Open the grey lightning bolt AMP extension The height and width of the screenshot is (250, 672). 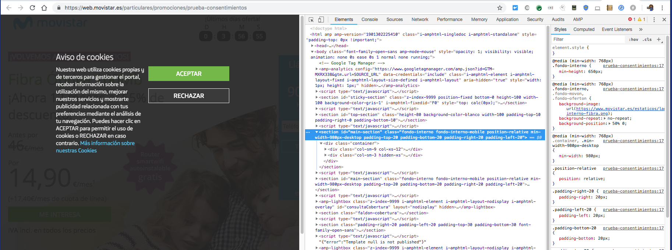pos(633,8)
